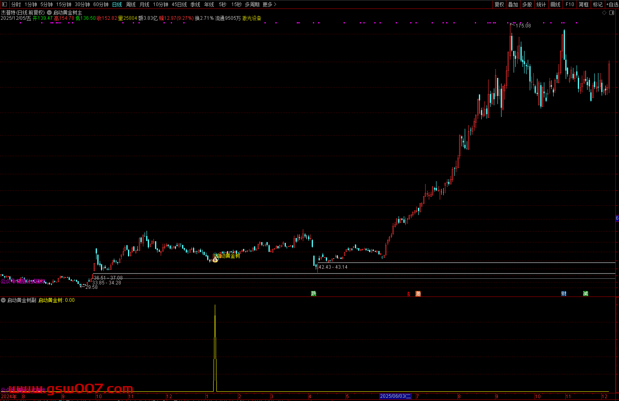Screen dimensions: 619x401
Task: Toggle 简框 simplified frame view
Action: coord(583,4)
